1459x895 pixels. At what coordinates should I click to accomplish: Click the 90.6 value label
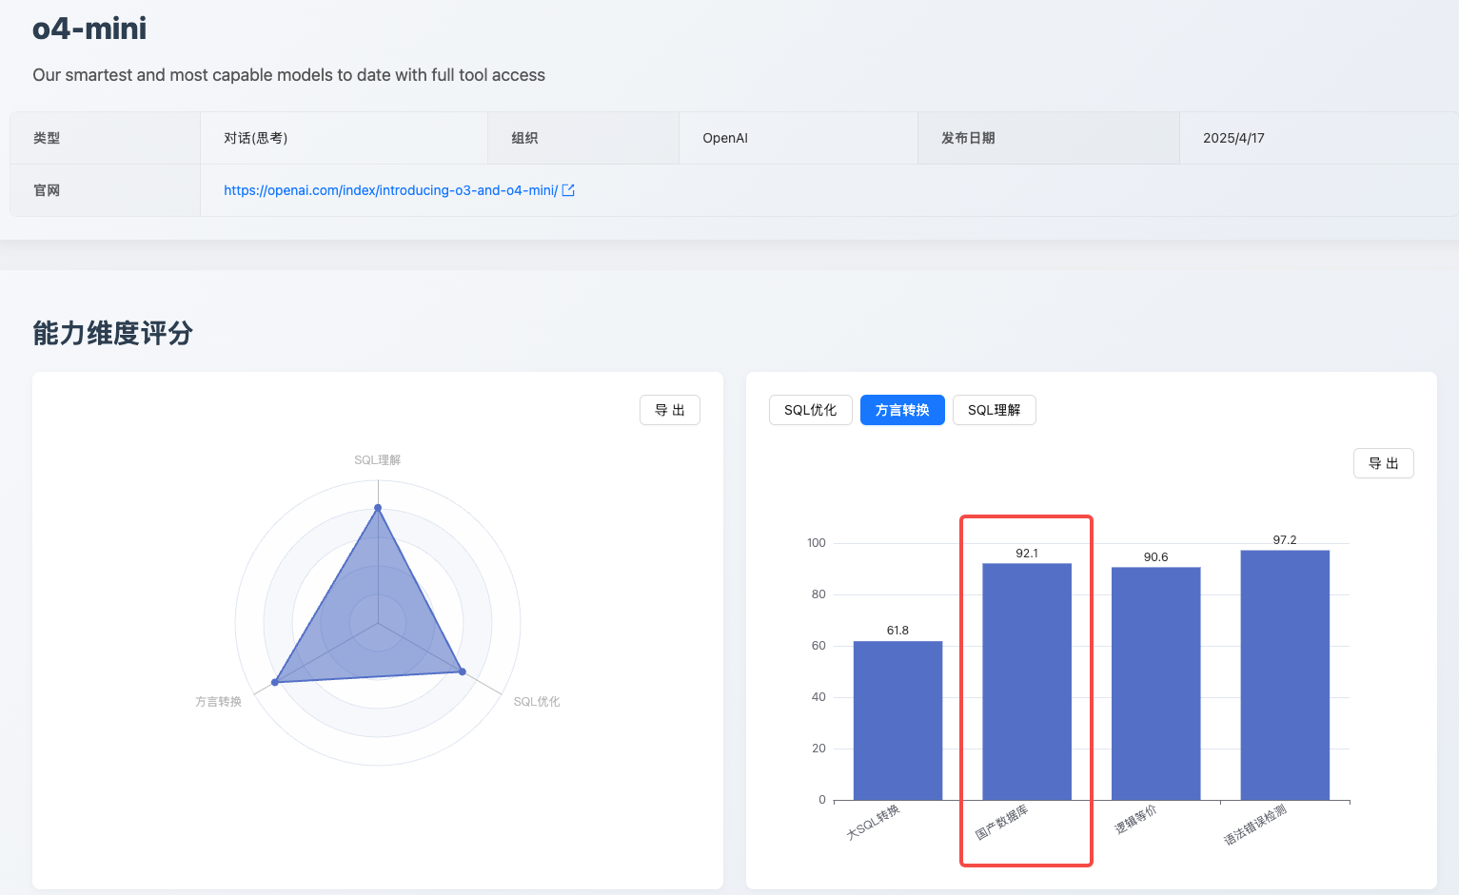coord(1156,557)
